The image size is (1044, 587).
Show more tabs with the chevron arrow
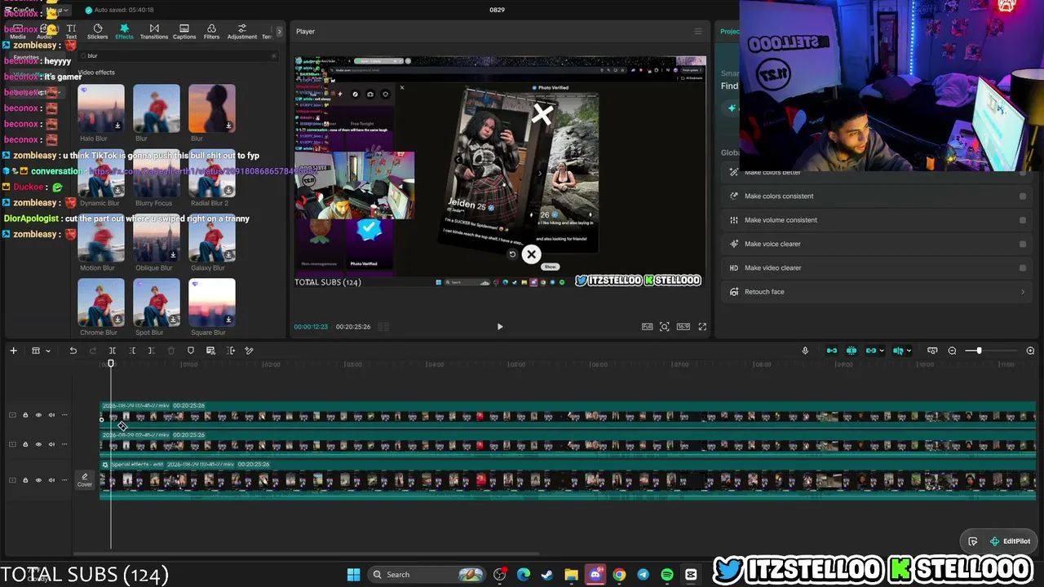click(x=279, y=32)
